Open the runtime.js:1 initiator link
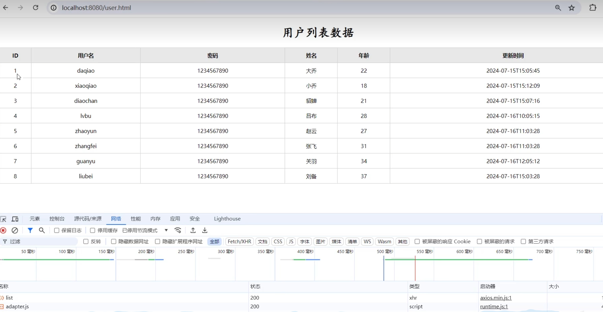Viewport: 603px width, 312px height. point(494,306)
